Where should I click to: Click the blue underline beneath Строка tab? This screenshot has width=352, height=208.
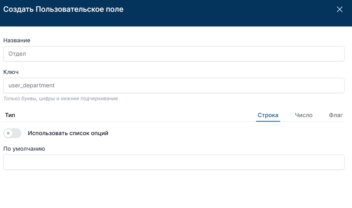click(x=268, y=121)
